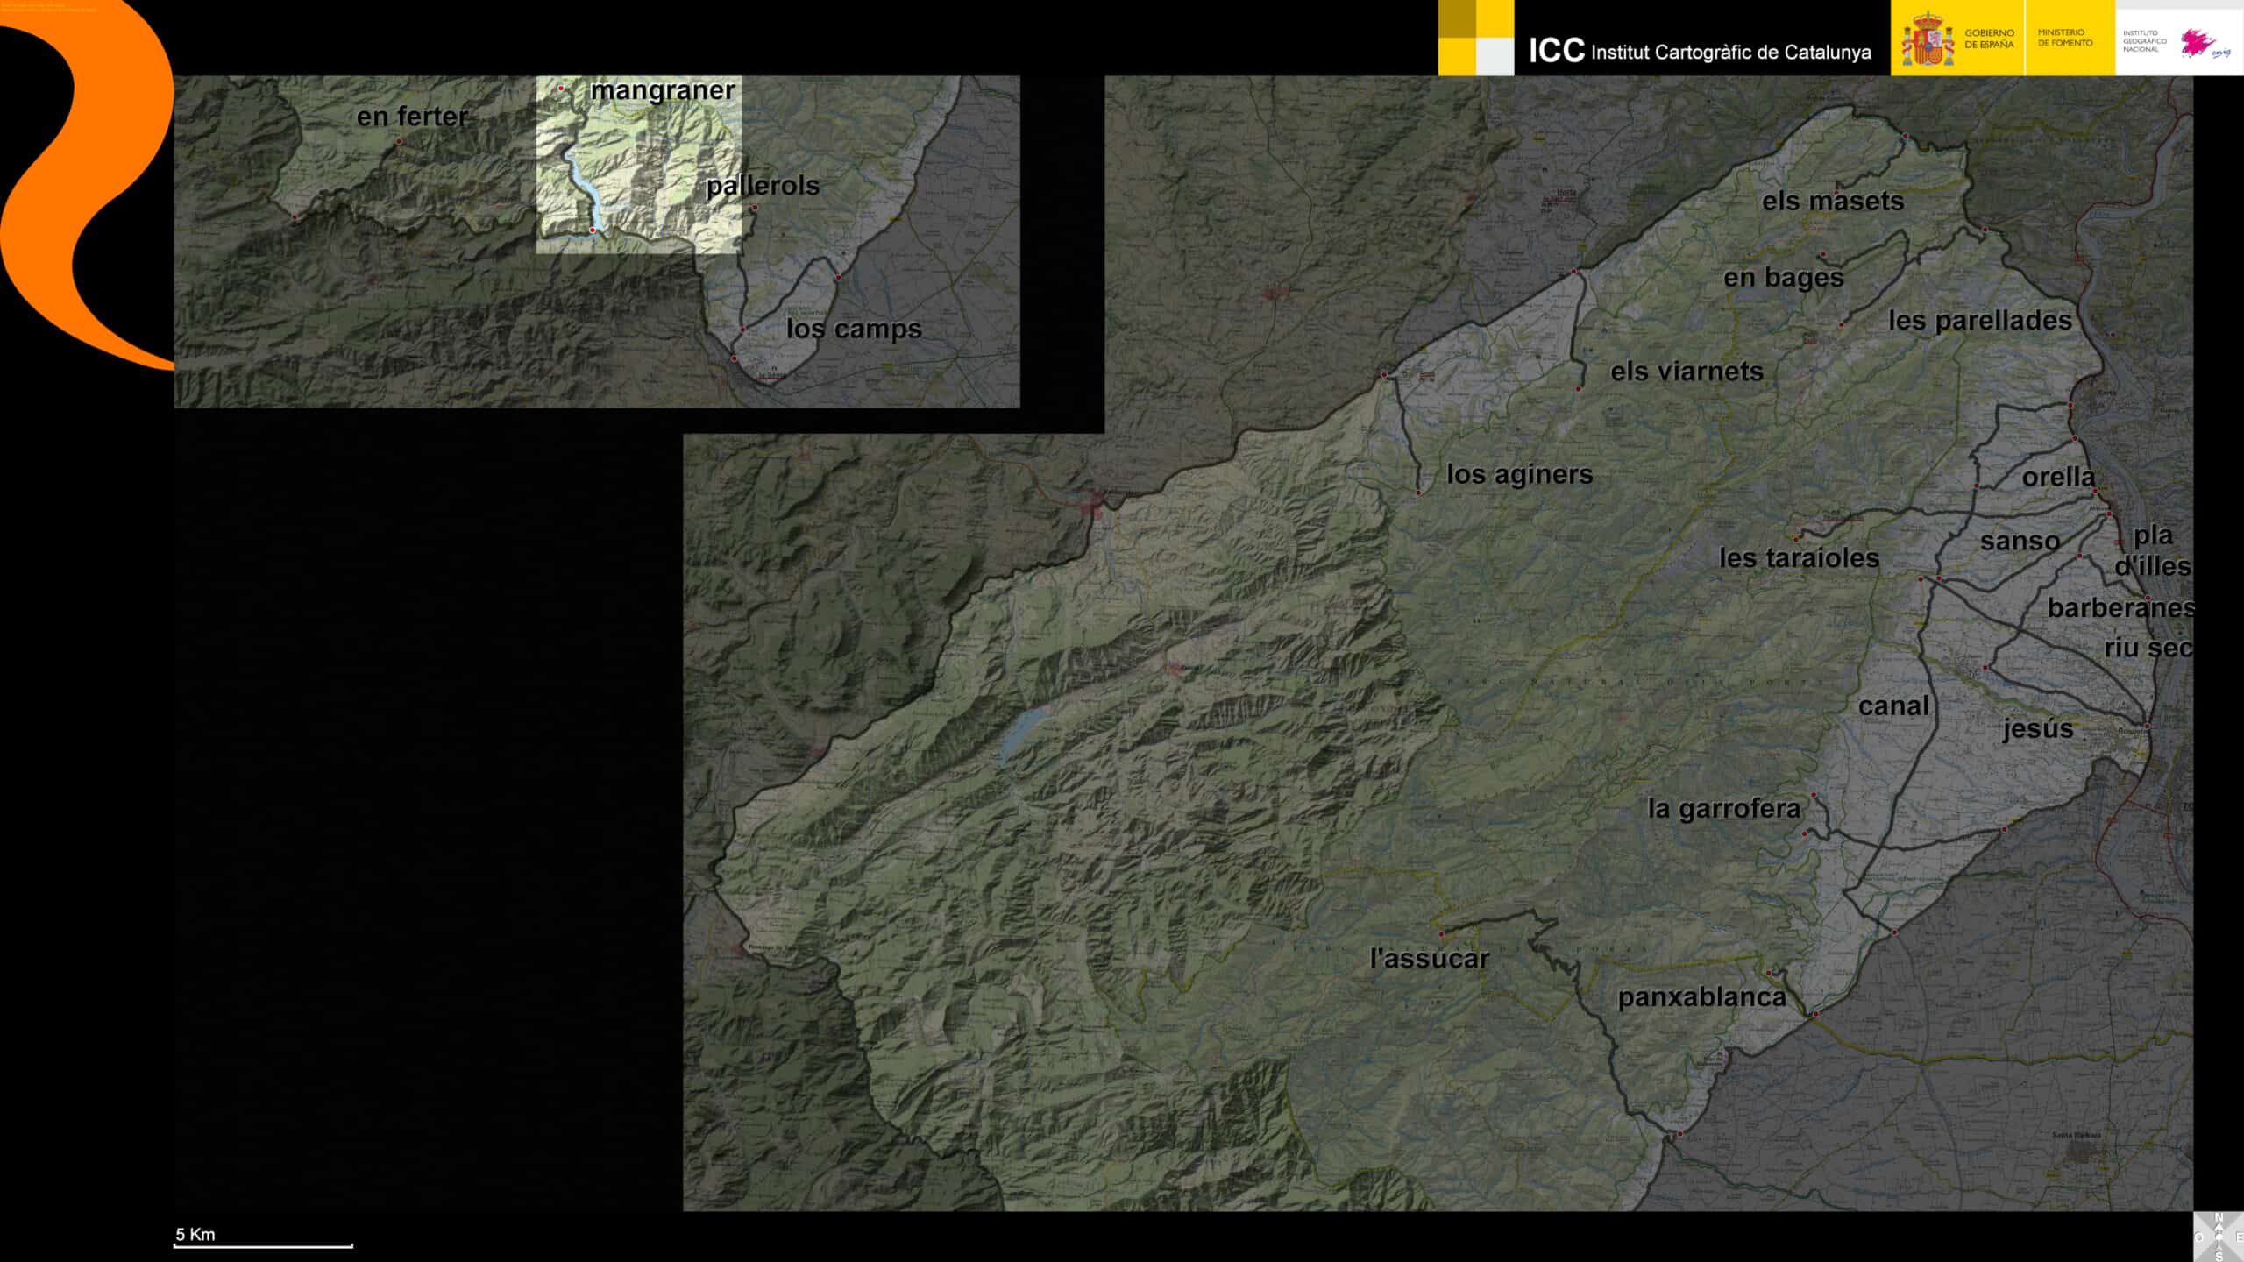
Task: Click the 'pallerols' map label
Action: click(x=762, y=186)
